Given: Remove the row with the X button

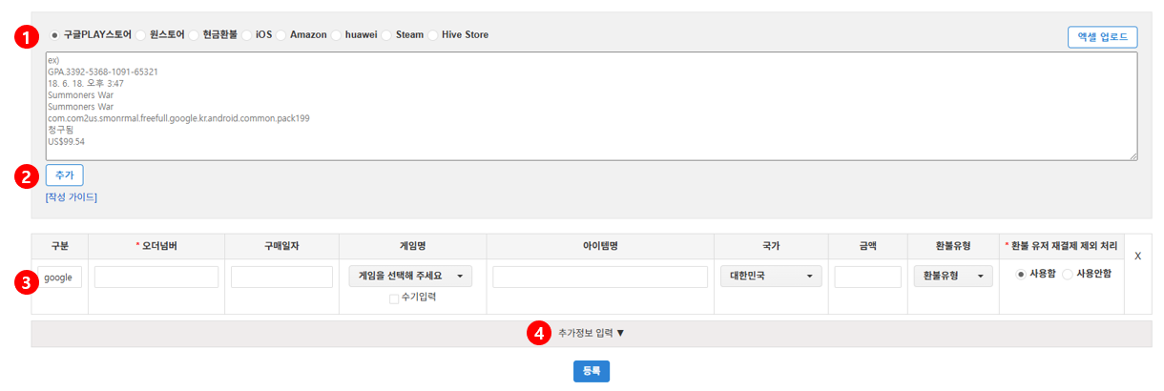Looking at the screenshot, I should click(1137, 256).
